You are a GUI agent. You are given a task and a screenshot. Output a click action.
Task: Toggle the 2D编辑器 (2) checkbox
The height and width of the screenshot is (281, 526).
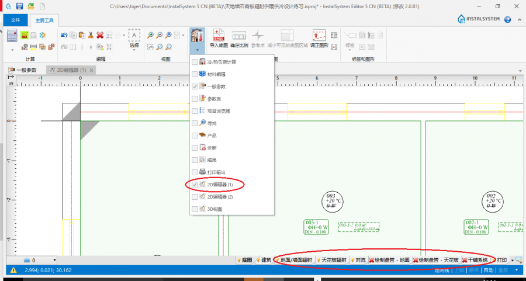click(195, 197)
